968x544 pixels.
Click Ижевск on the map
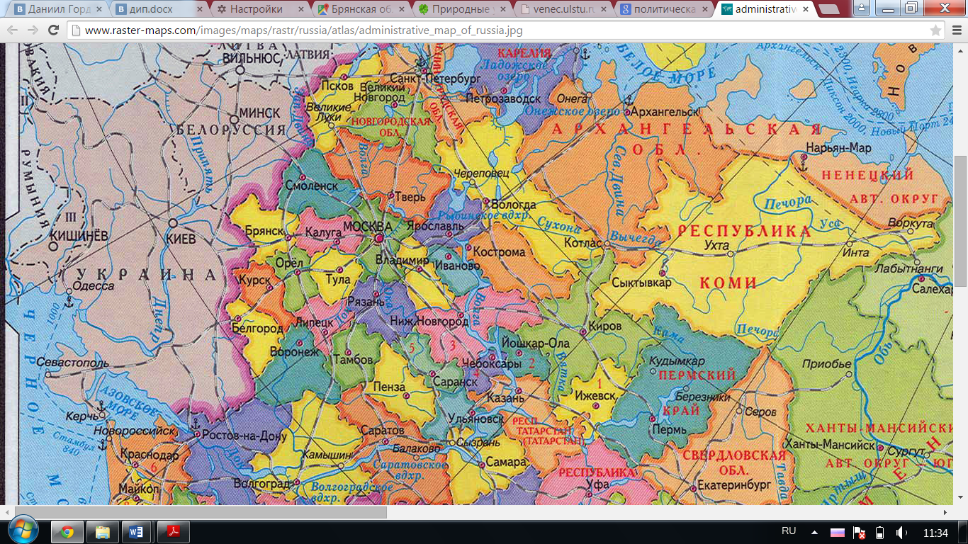pyautogui.click(x=594, y=395)
